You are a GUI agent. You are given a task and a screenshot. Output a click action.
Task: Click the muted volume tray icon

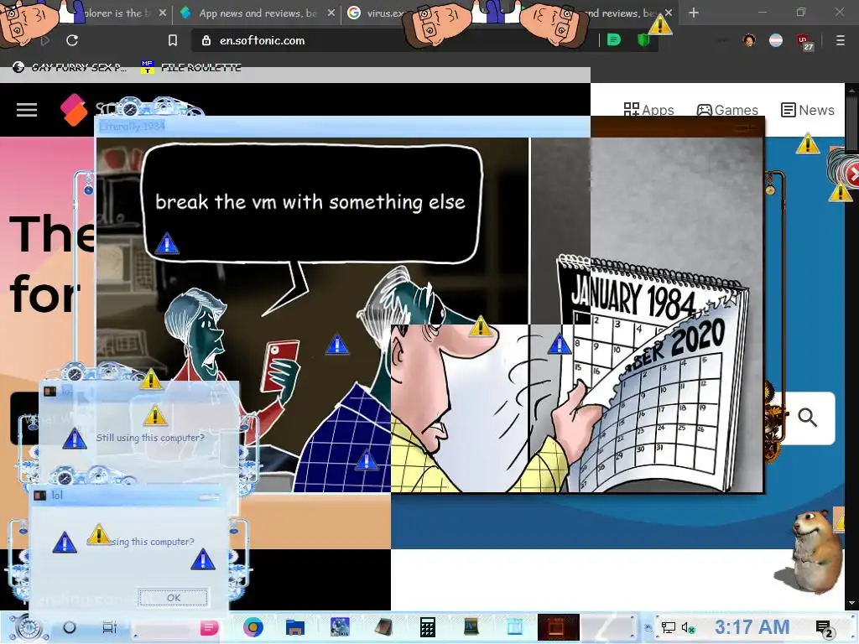688,627
